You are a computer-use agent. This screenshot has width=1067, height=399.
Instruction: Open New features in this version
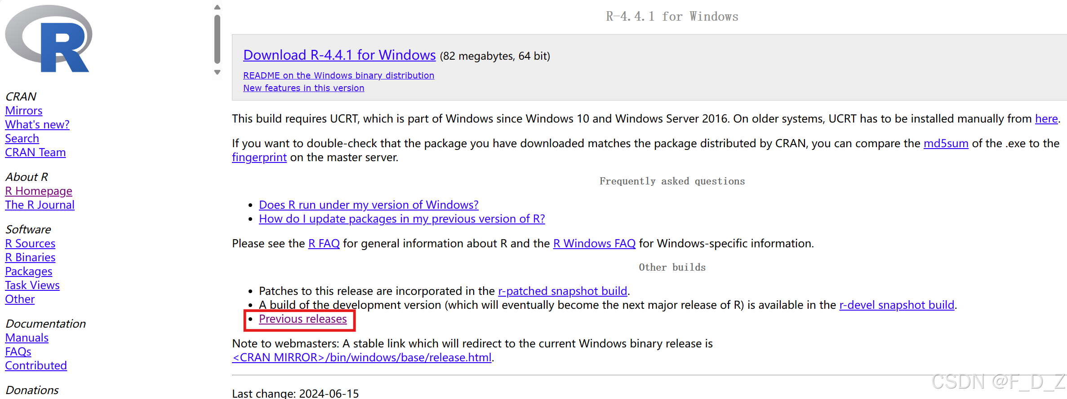(304, 88)
